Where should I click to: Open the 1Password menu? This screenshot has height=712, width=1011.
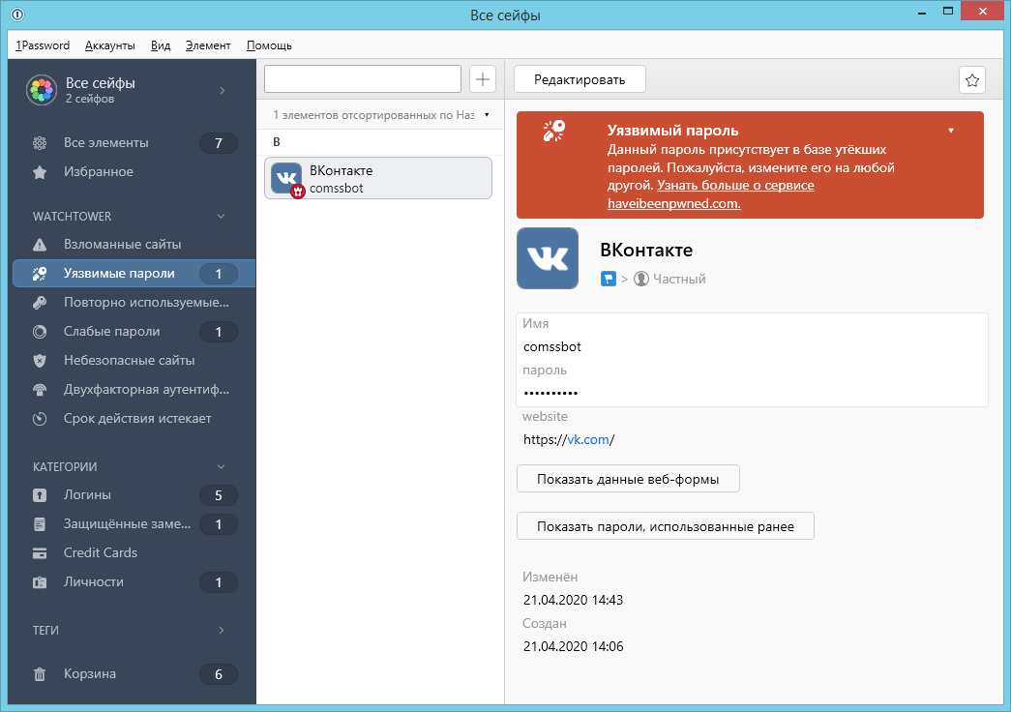coord(43,45)
